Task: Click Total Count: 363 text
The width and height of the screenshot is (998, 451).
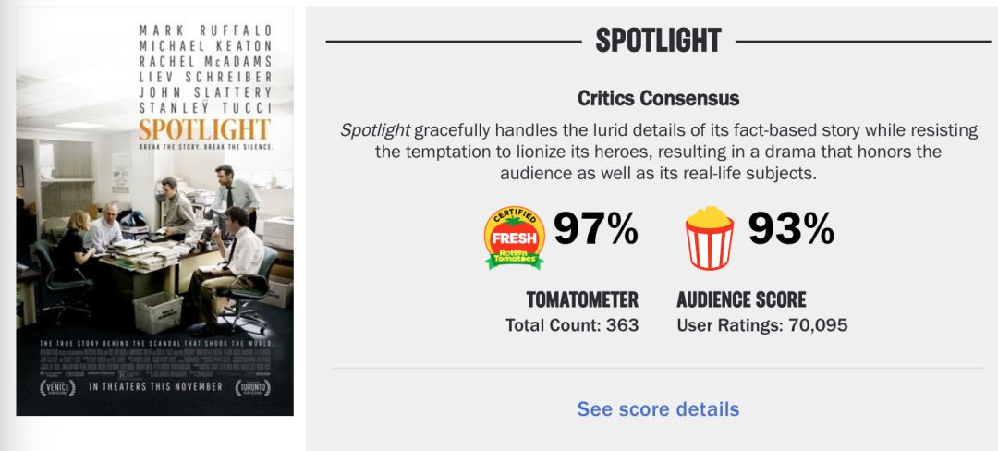Action: 572,325
